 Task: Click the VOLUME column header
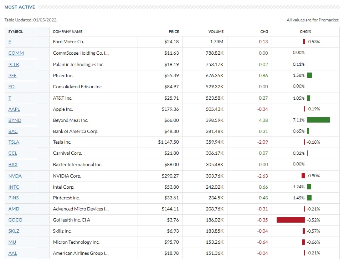point(216,32)
